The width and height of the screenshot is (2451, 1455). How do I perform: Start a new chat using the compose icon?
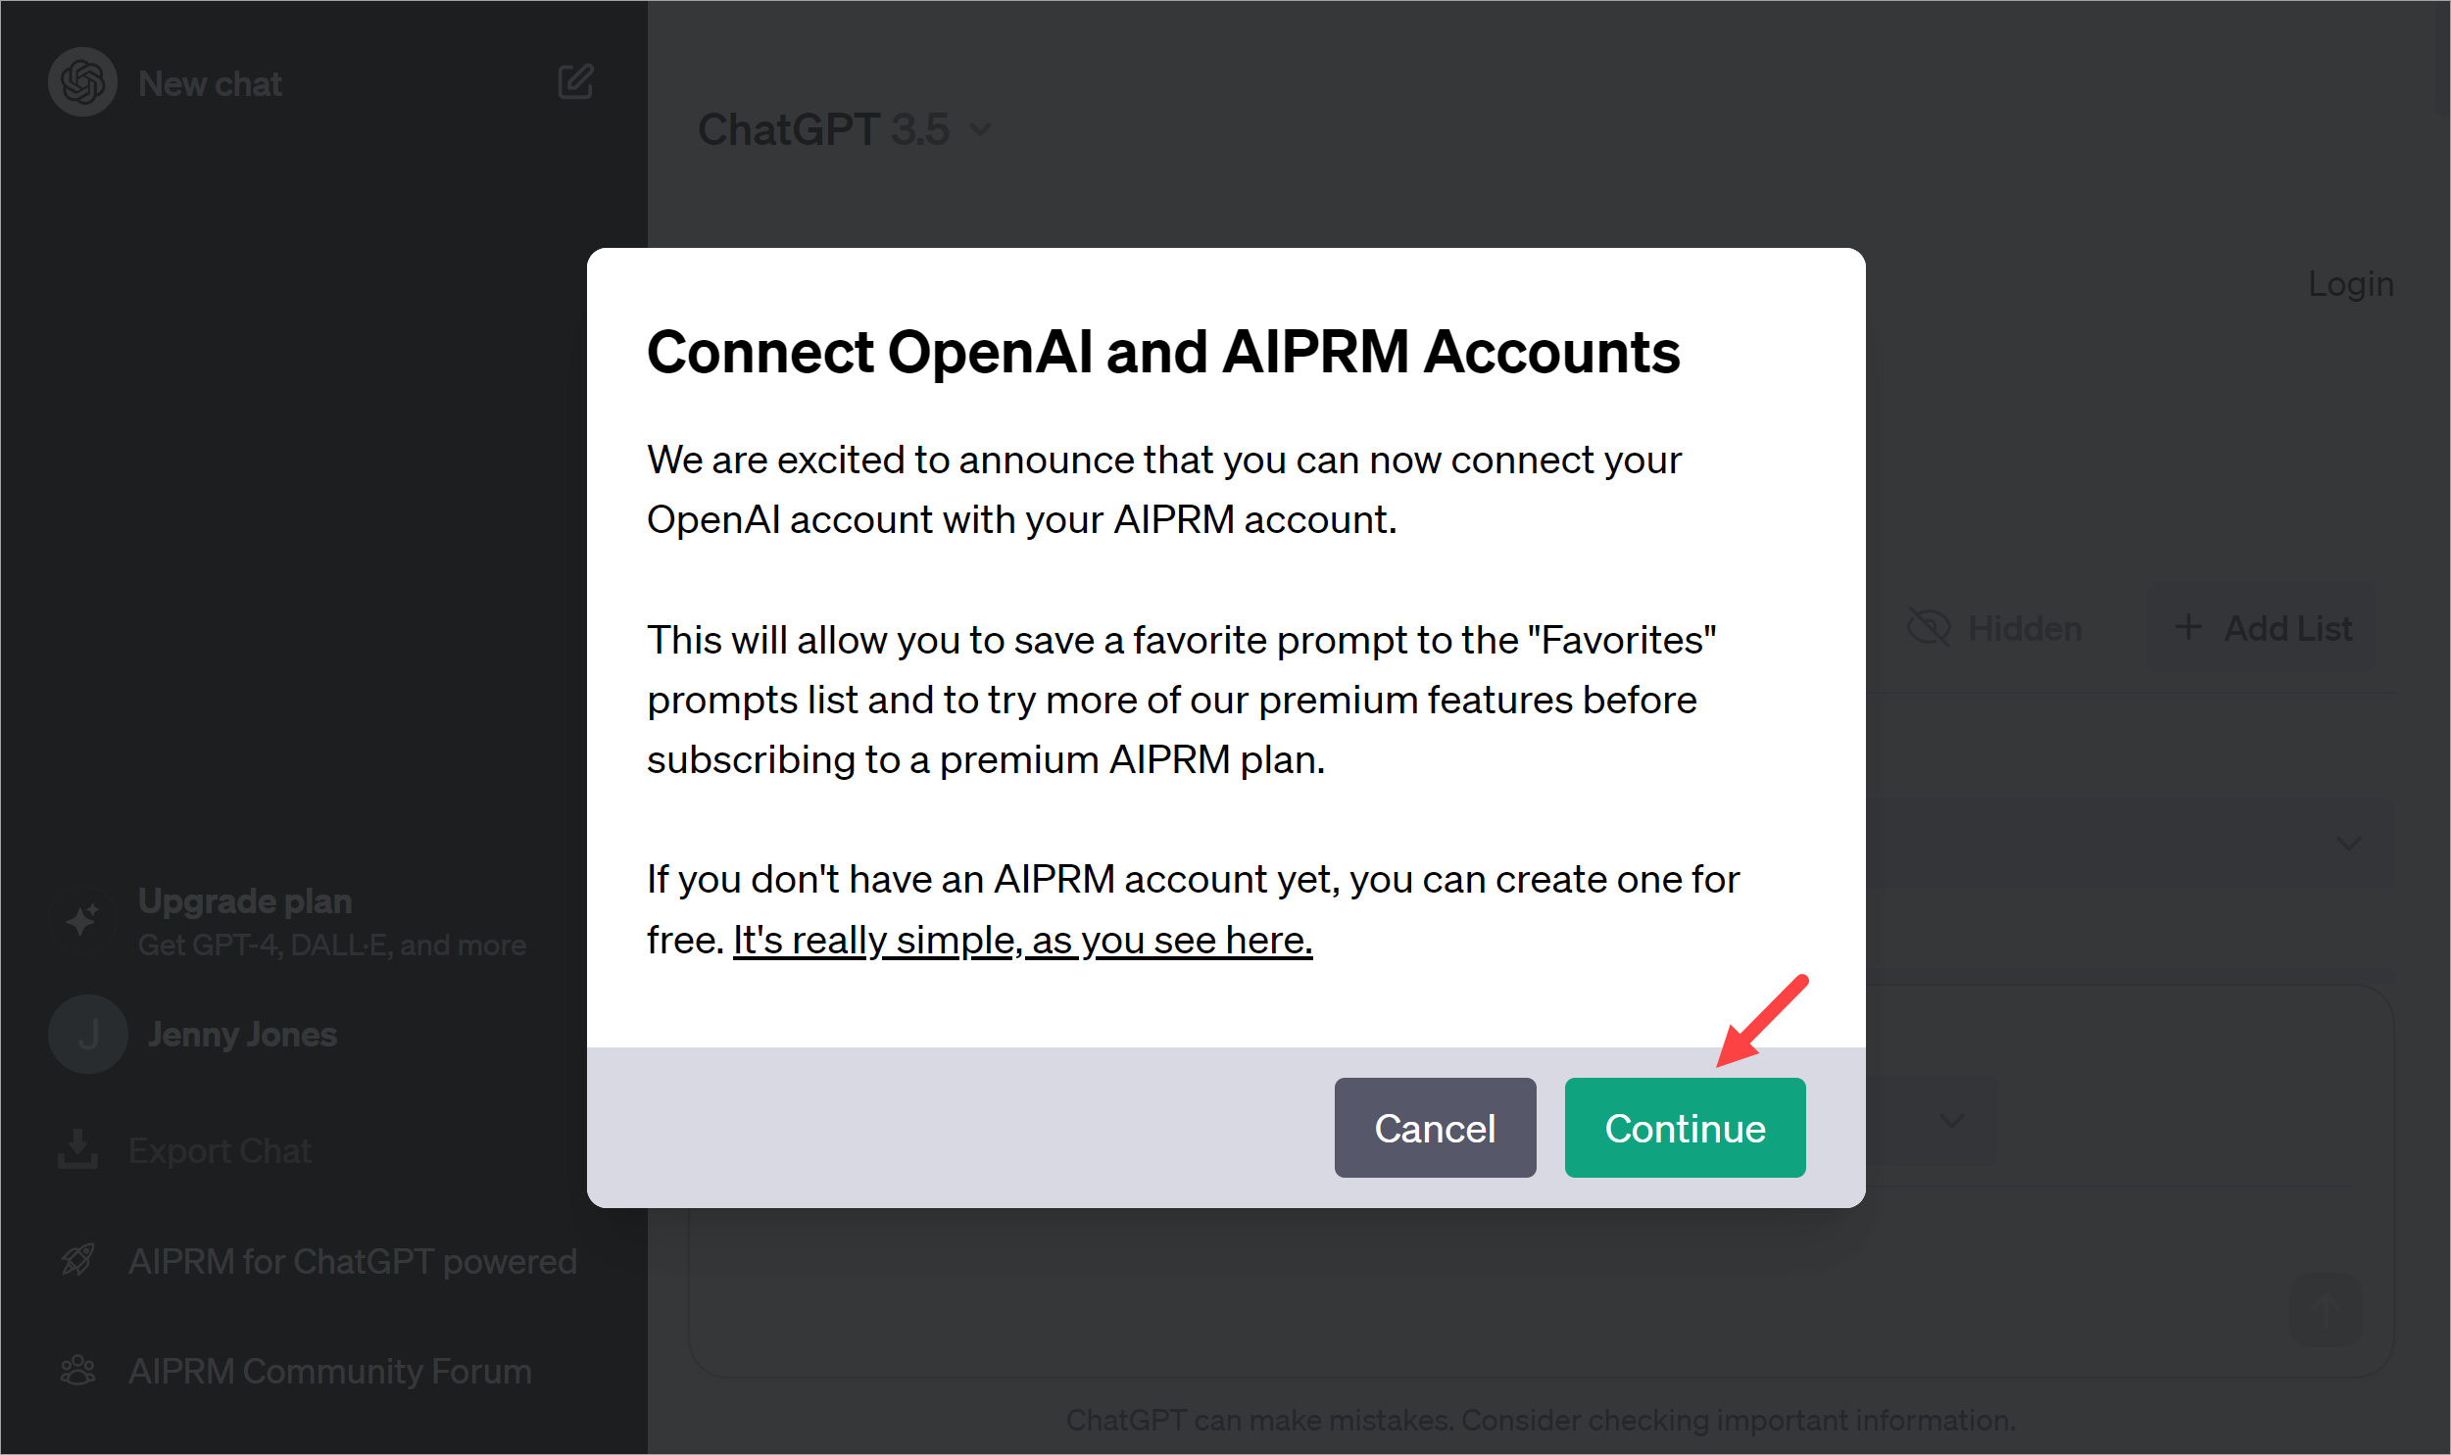tap(576, 82)
